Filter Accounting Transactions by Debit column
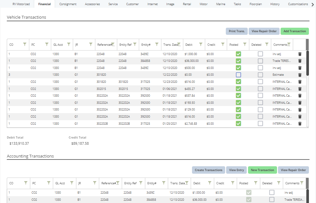 click(x=210, y=183)
